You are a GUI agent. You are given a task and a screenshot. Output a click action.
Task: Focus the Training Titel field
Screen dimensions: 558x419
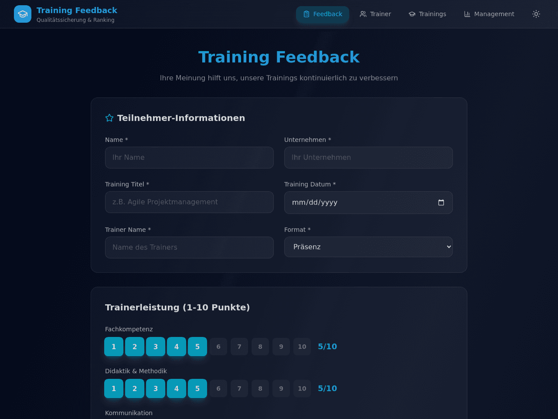click(189, 202)
